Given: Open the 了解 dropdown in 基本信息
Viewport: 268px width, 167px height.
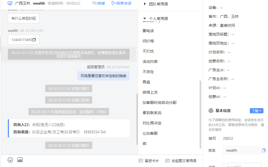Looking at the screenshot, I should pos(257,111).
